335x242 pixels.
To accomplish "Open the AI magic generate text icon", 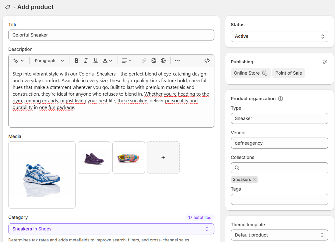I will tap(16, 61).
